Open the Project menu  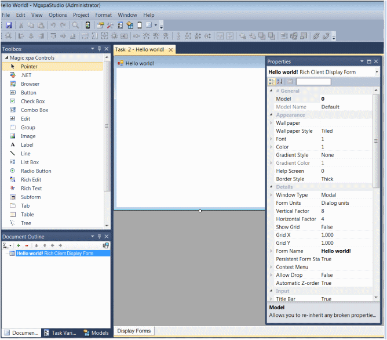pos(81,15)
